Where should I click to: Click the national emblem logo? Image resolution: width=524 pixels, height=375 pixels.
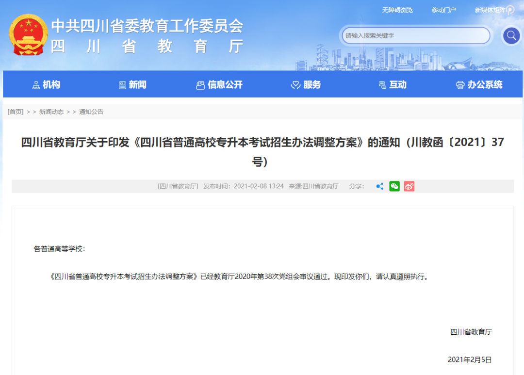tap(29, 35)
